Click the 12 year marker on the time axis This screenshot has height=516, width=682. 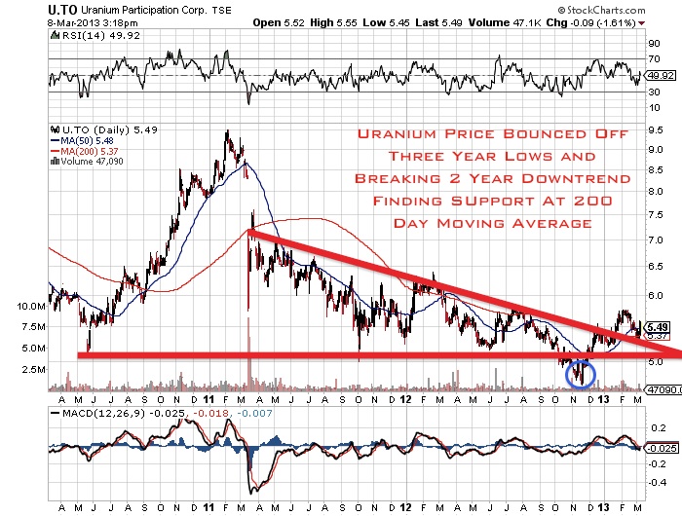pyautogui.click(x=406, y=399)
